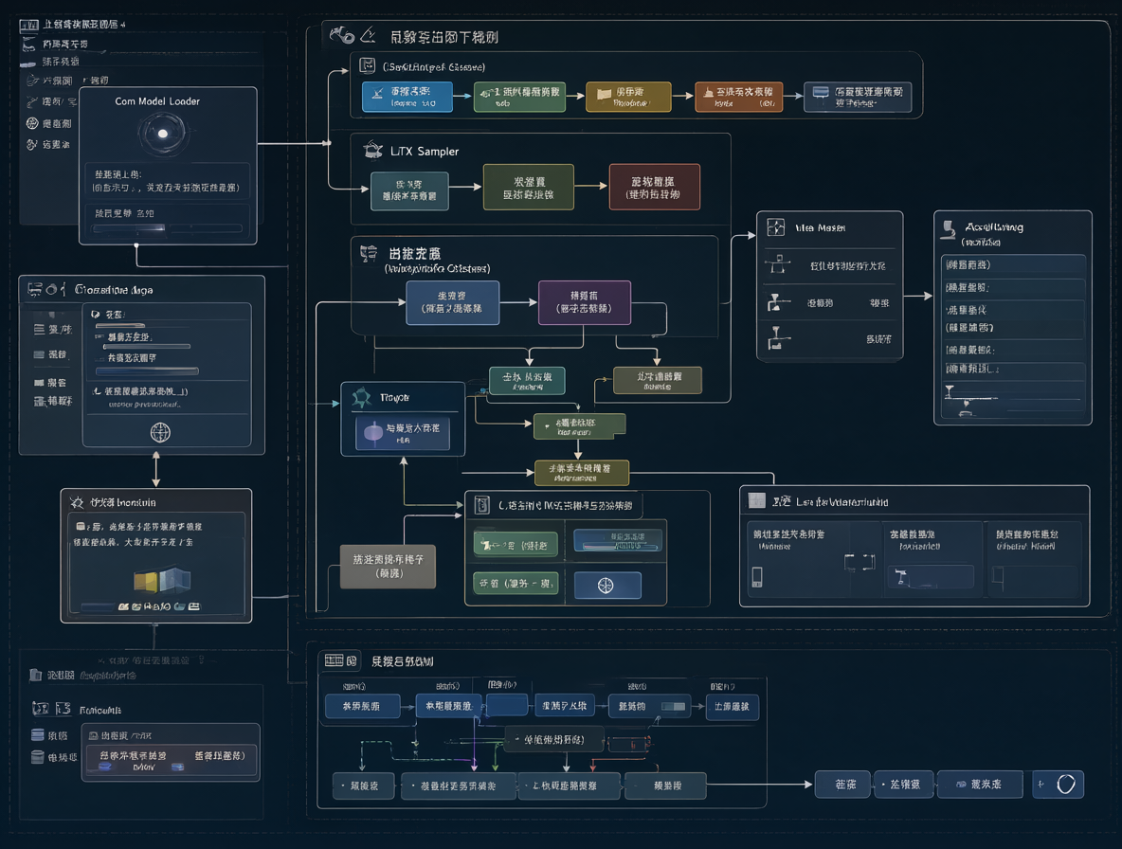Viewport: 1122px width, 849px height.
Task: Click the Aceulliurng panel header icon
Action: [949, 229]
